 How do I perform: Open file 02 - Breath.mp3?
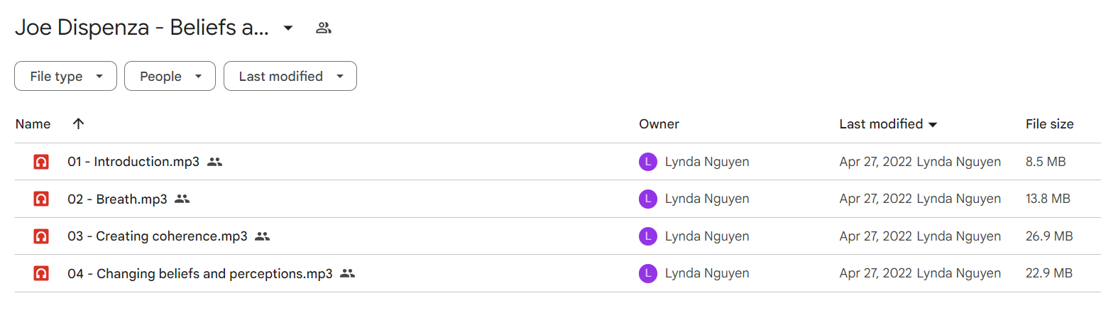click(x=117, y=199)
